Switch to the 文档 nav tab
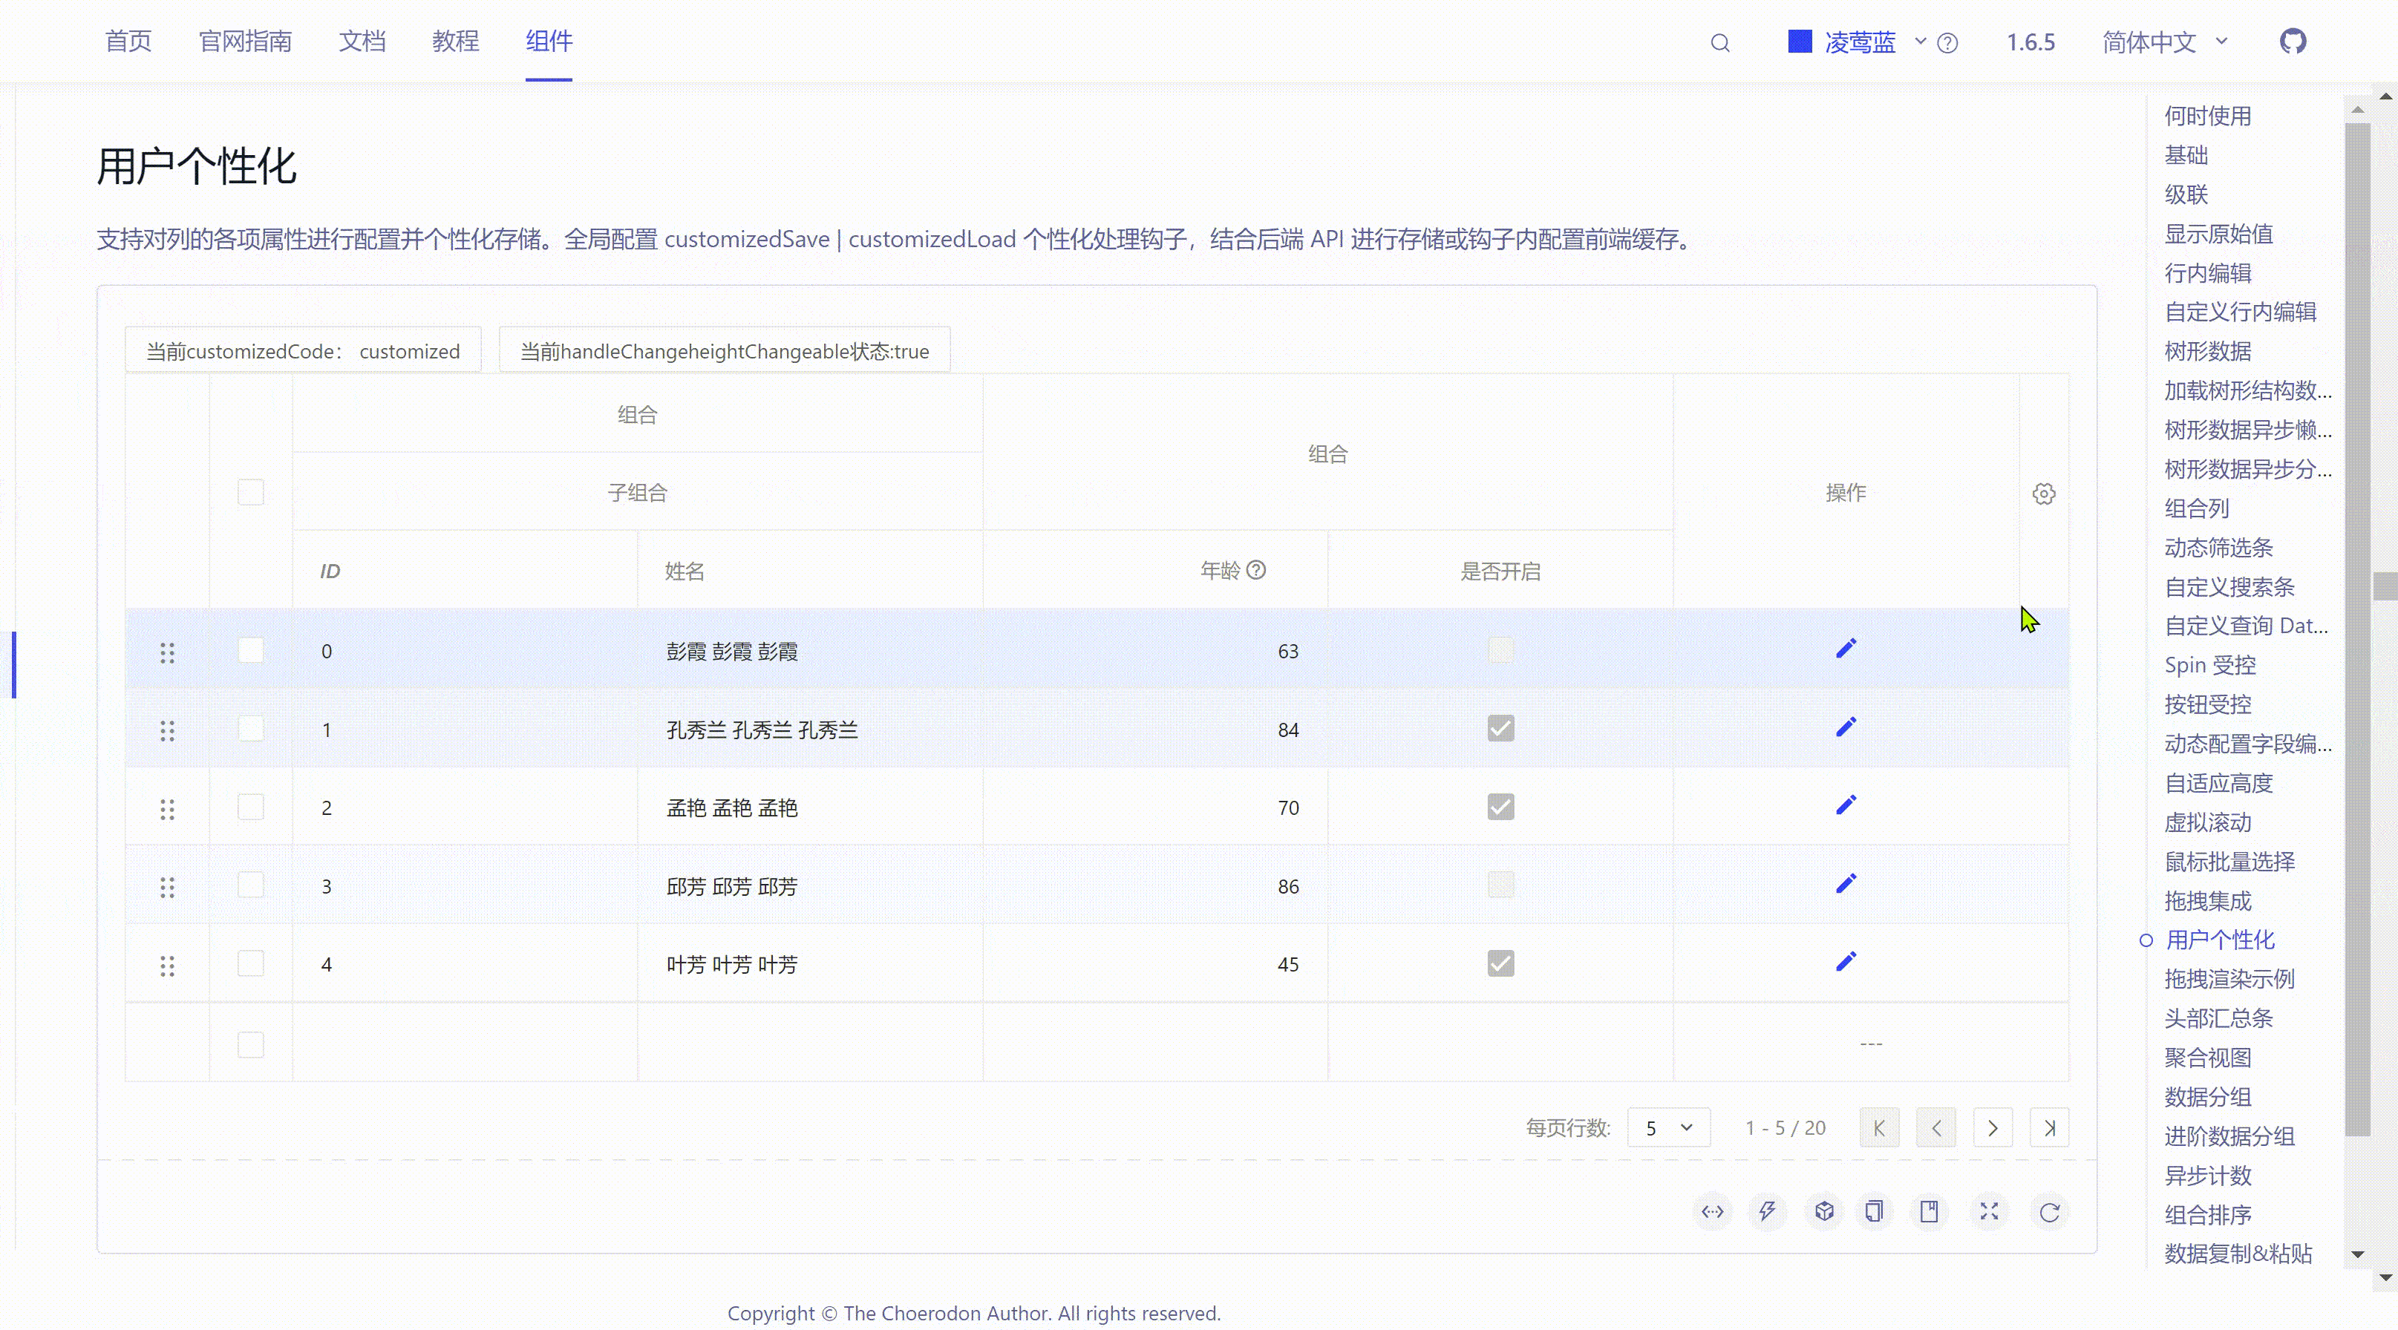The width and height of the screenshot is (2398, 1330). click(x=362, y=41)
